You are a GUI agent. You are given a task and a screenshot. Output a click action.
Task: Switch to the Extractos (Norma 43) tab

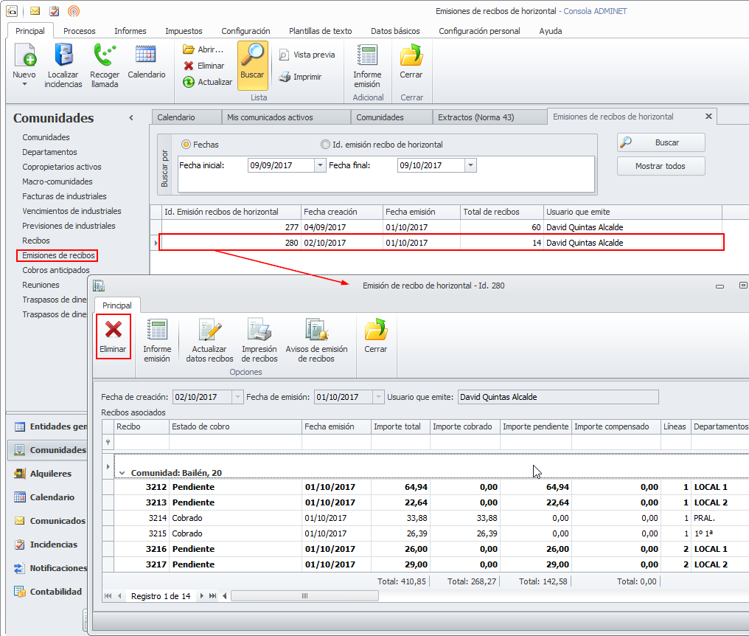tap(475, 117)
